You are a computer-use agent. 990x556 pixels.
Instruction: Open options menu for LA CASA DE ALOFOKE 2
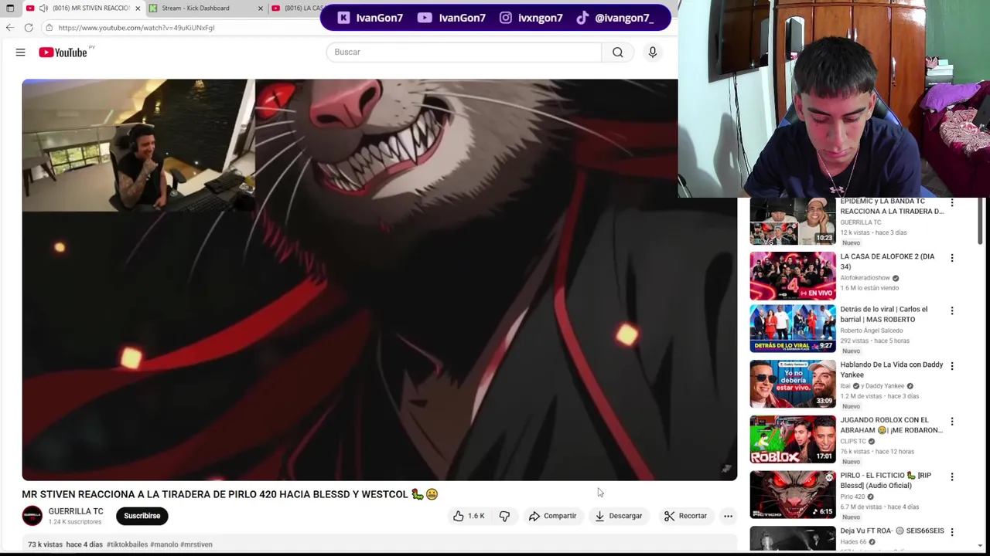(x=952, y=258)
